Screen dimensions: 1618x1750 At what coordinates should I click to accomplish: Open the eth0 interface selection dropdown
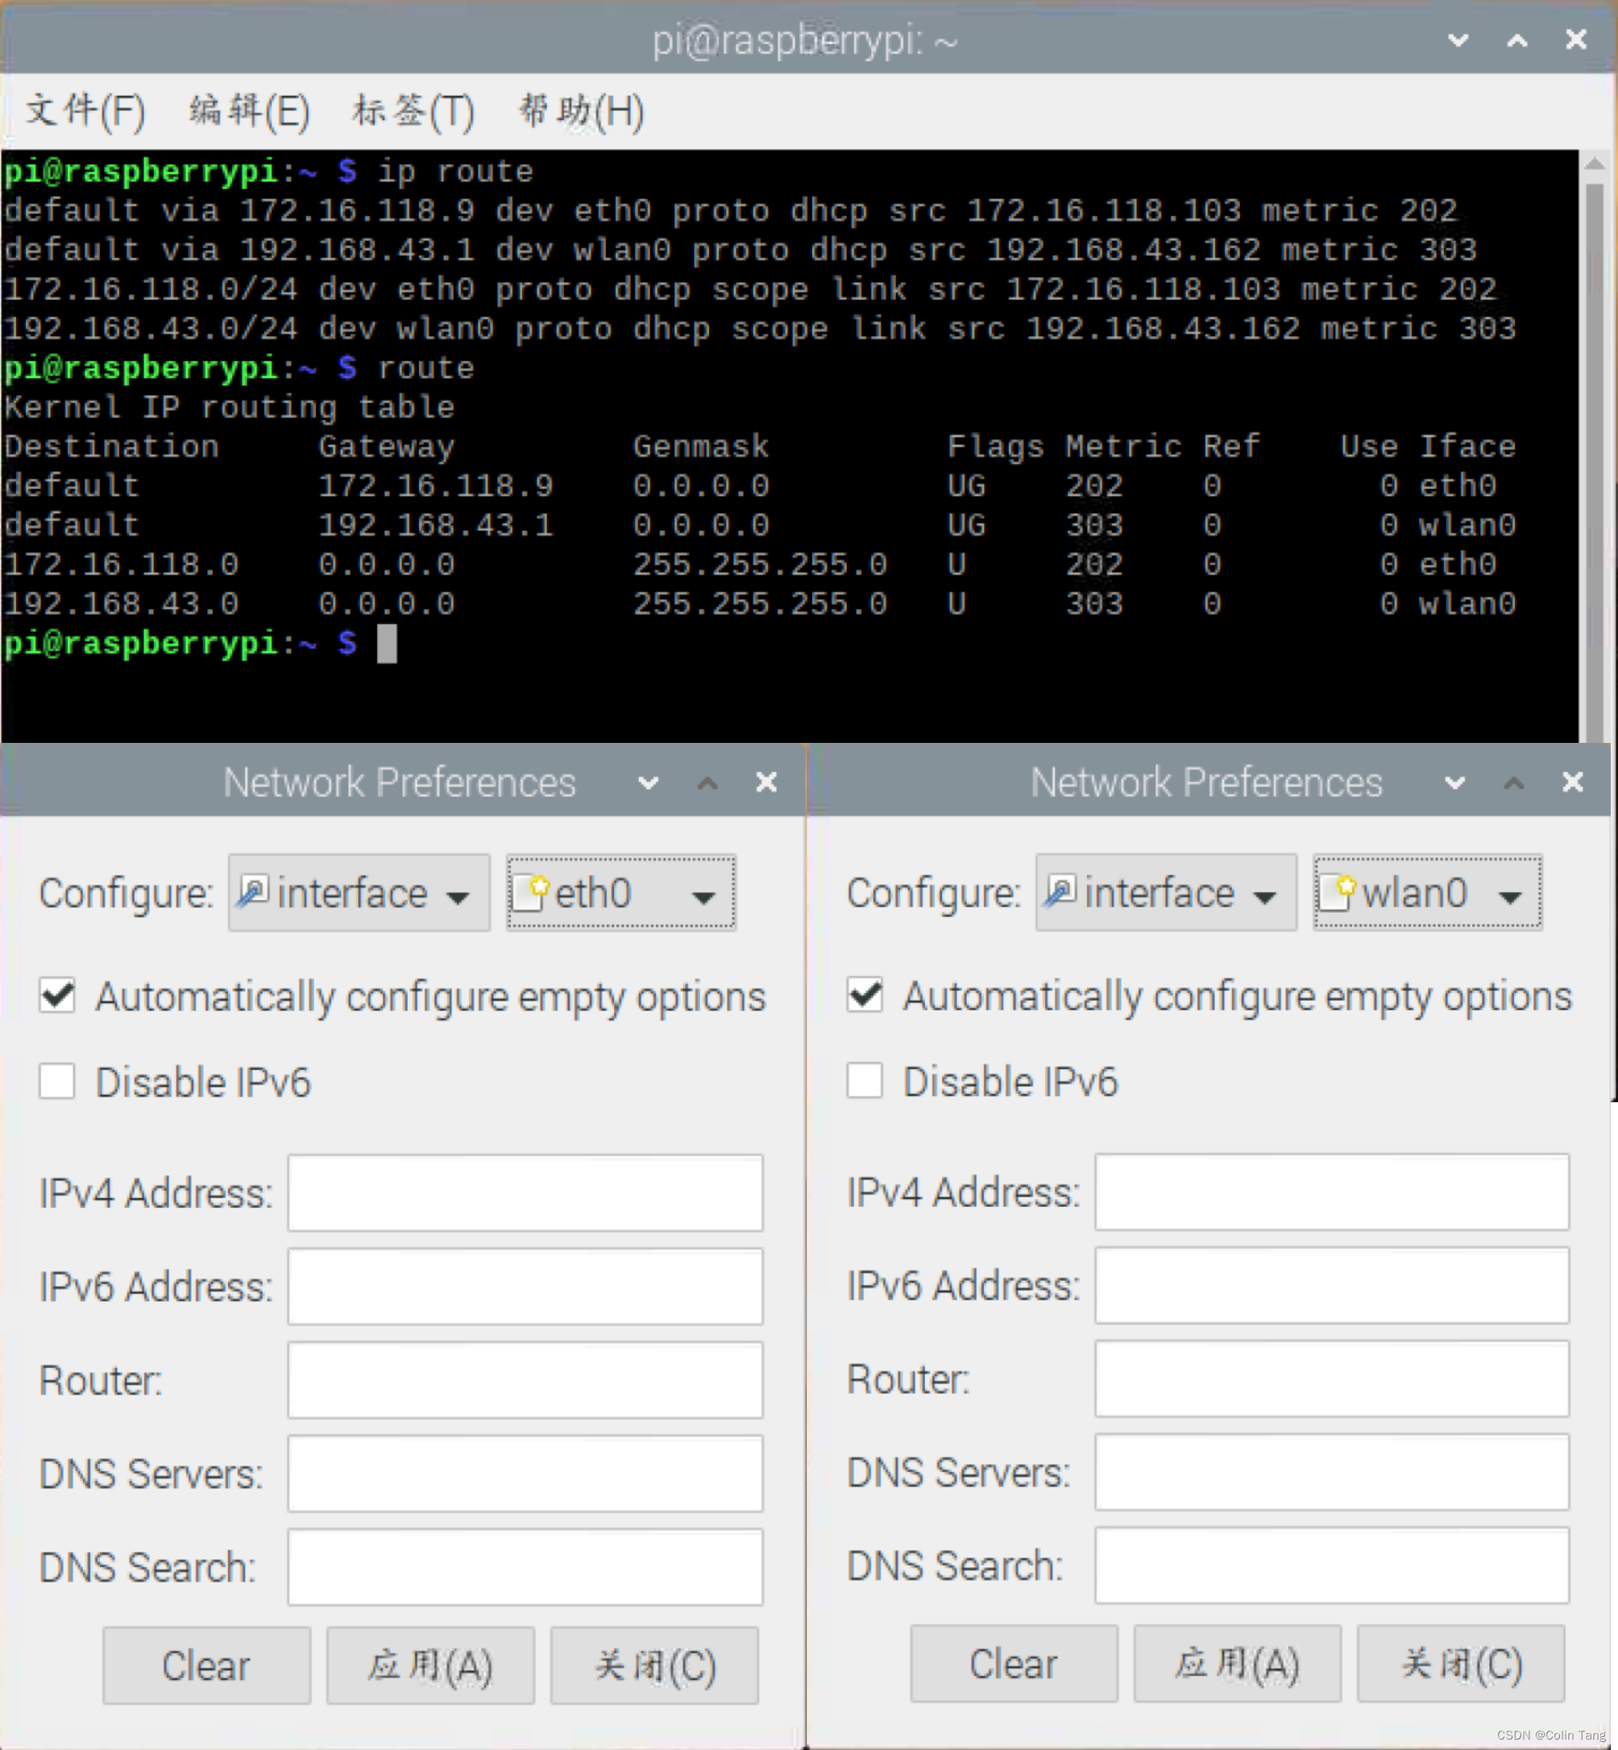tap(620, 894)
